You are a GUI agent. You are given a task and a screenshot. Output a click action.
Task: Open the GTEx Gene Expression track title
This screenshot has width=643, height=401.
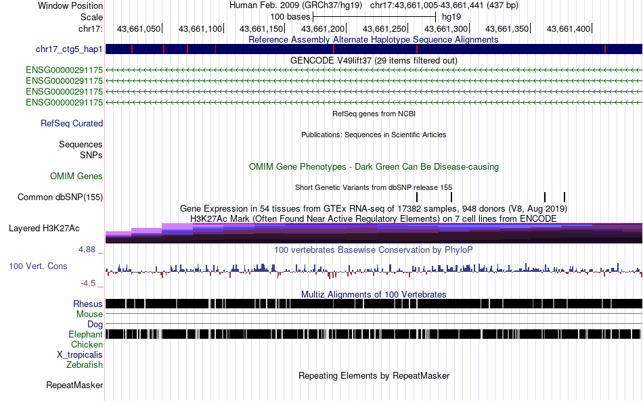(x=374, y=209)
